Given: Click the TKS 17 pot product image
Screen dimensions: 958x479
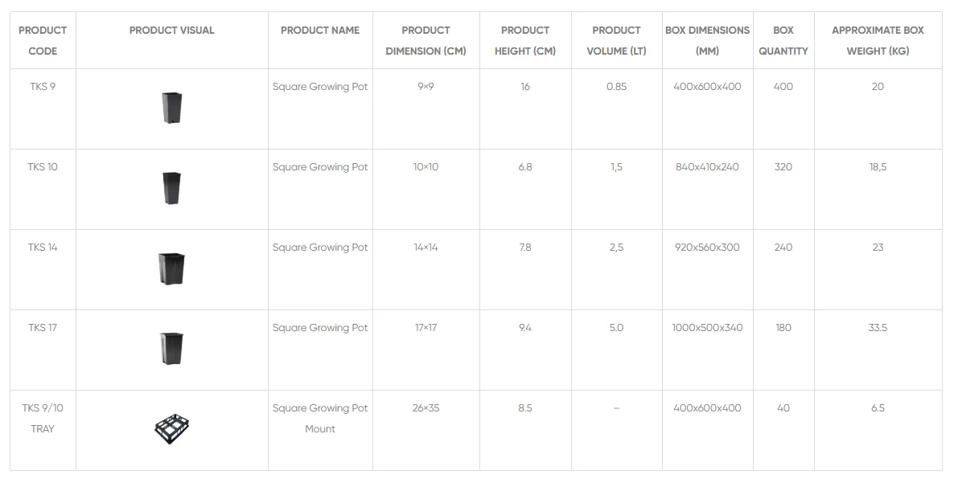Looking at the screenshot, I should point(171,348).
